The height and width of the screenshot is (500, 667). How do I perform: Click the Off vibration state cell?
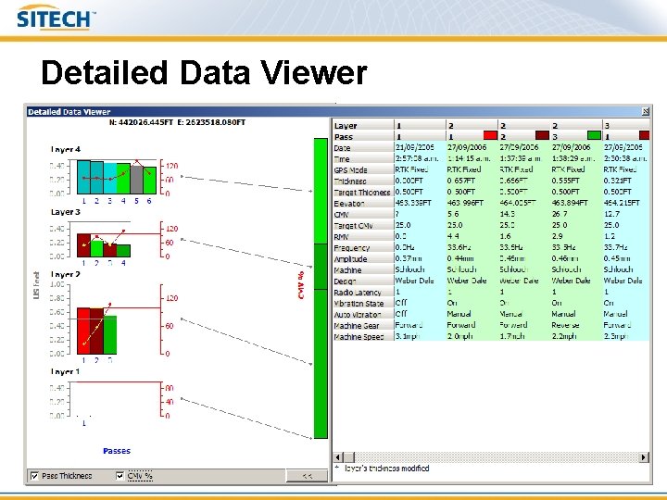click(x=420, y=303)
